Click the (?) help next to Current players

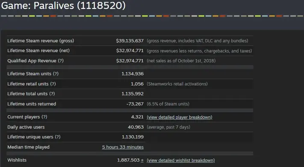coord(44,117)
